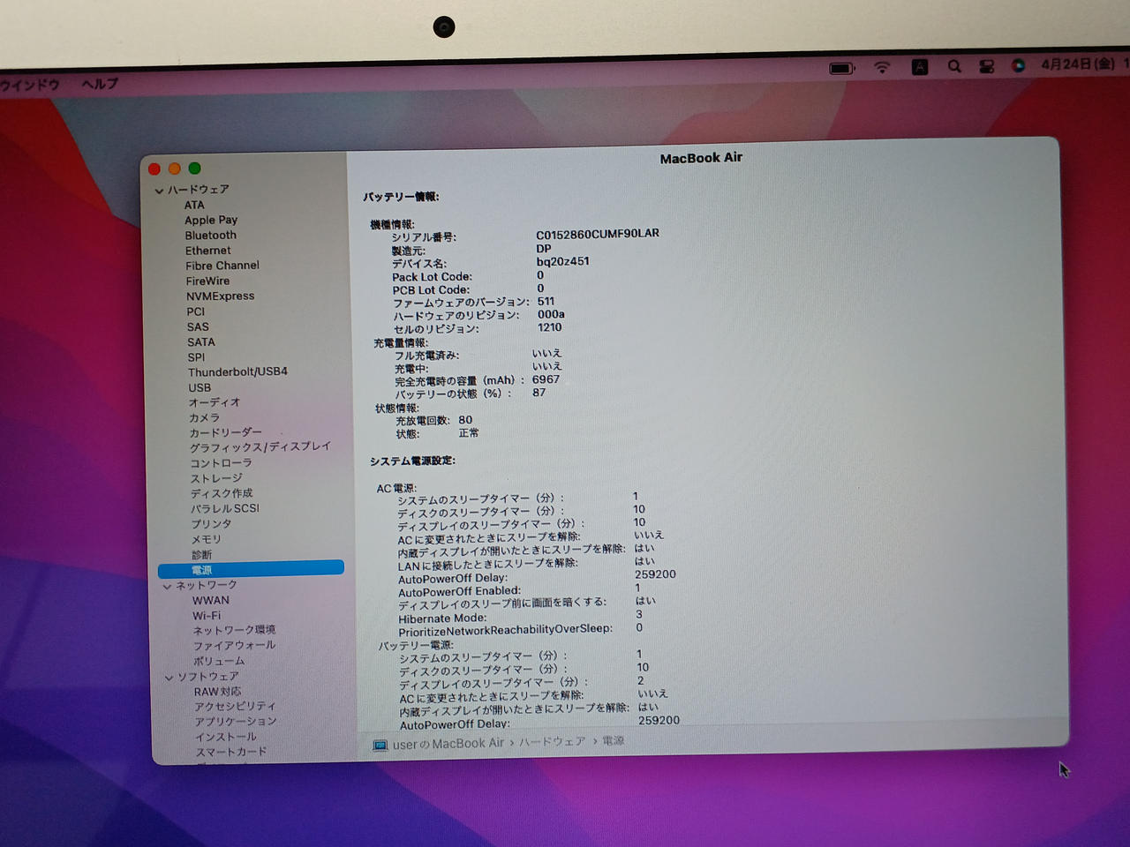The height and width of the screenshot is (847, 1130).
Task: Select Thunderbolt/USB4 in sidebar
Action: pos(237,372)
